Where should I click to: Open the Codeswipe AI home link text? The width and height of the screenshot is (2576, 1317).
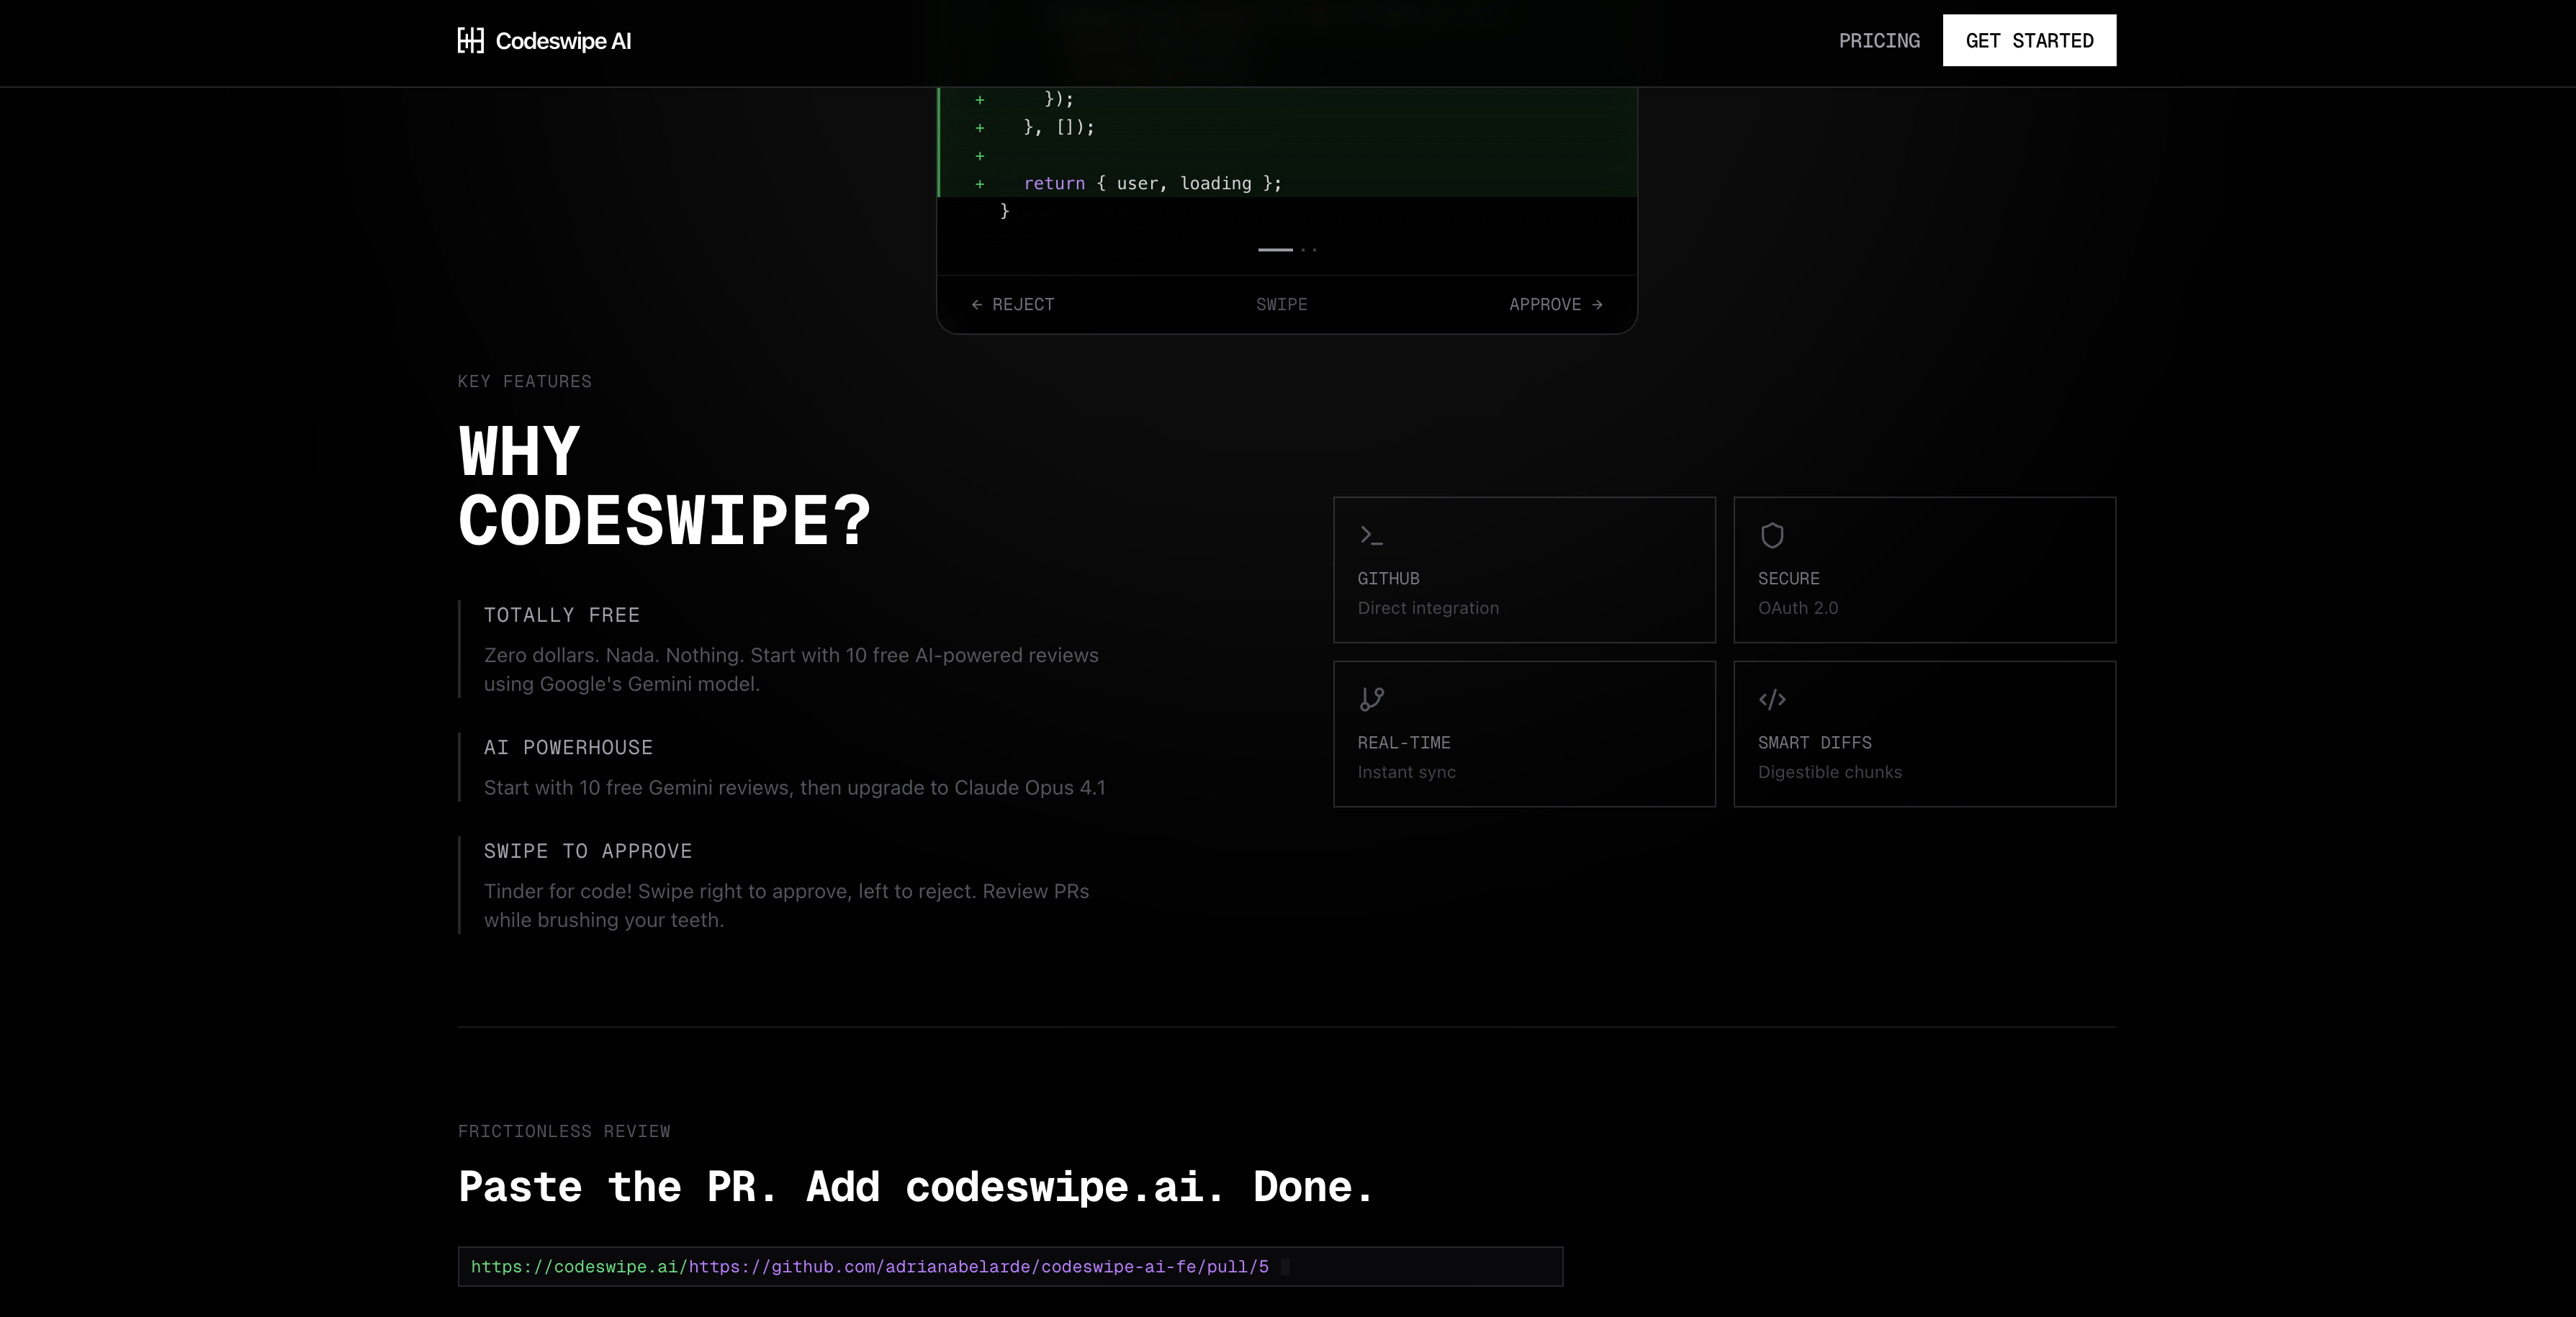pyautogui.click(x=563, y=41)
